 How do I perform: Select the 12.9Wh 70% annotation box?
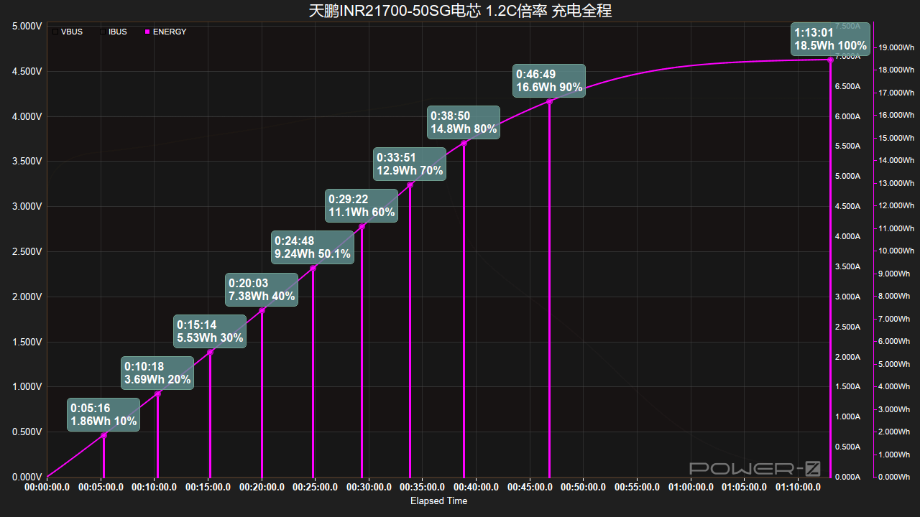click(410, 164)
